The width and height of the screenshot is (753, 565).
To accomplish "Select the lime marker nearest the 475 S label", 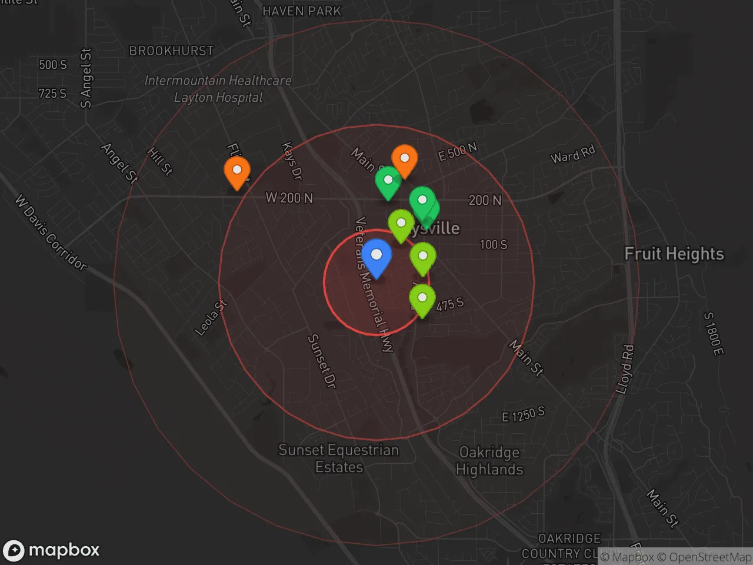I will 422,300.
